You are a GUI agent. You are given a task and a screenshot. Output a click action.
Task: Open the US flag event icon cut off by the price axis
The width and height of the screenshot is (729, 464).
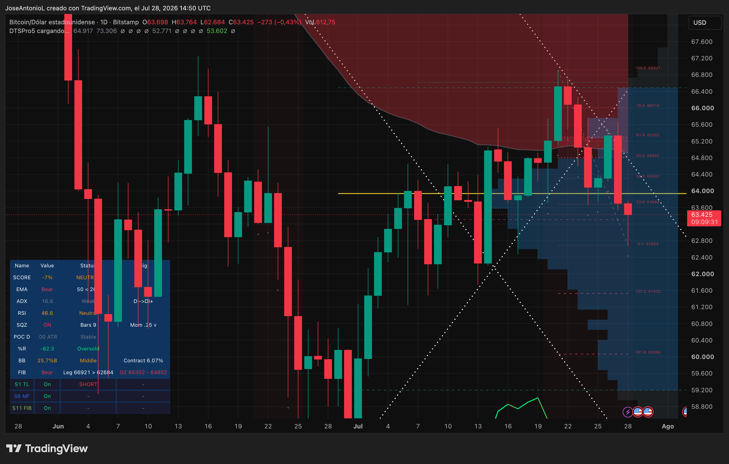685,412
